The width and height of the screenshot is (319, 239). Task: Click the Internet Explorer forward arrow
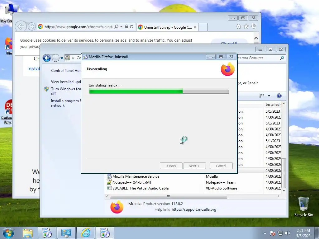click(31, 26)
